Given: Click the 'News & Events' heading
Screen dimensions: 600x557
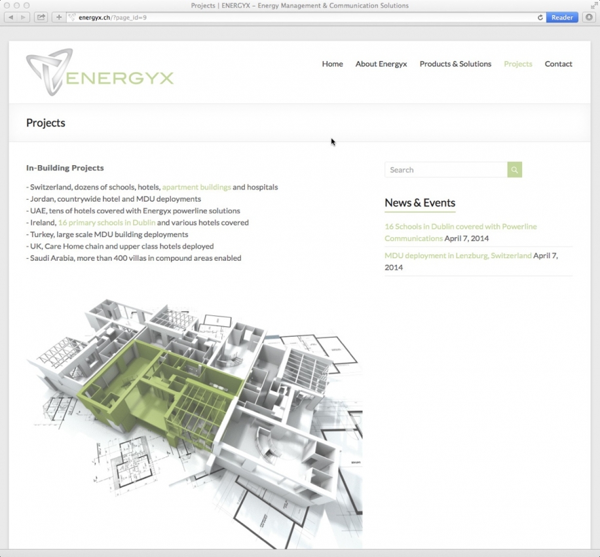Looking at the screenshot, I should [420, 202].
